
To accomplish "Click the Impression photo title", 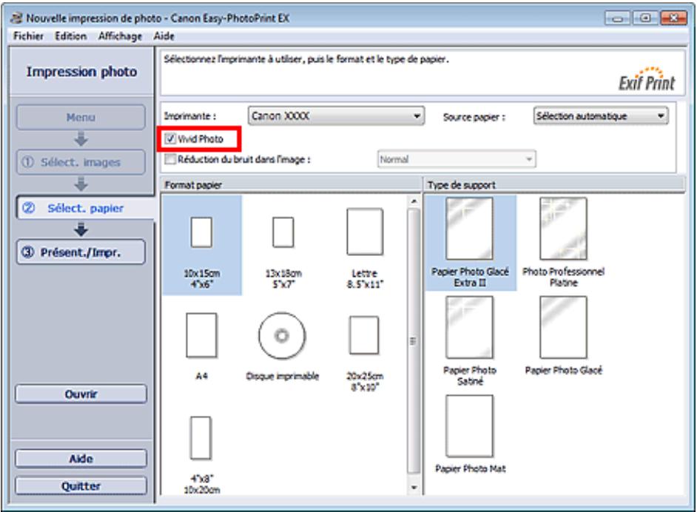I will tap(82, 72).
